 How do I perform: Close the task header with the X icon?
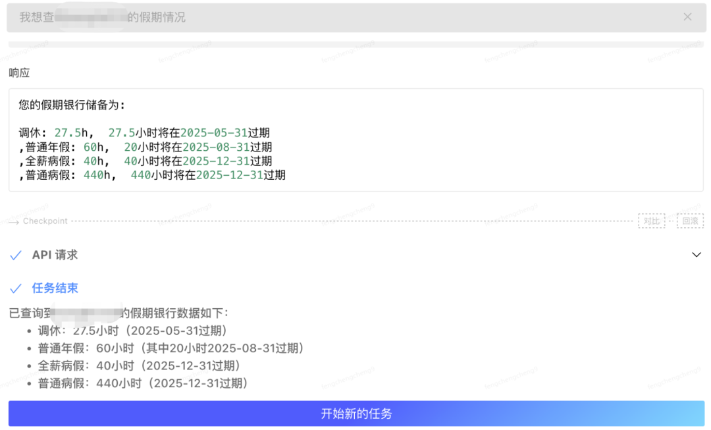coord(687,17)
